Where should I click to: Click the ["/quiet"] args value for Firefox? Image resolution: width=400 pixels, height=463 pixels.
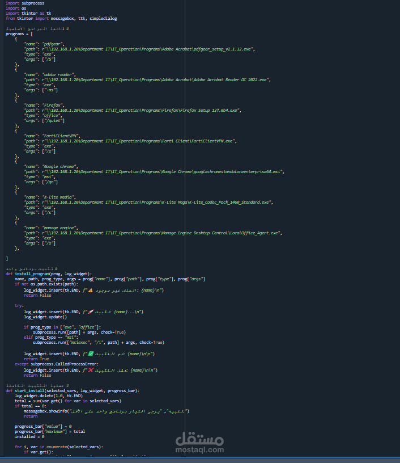tap(53, 120)
